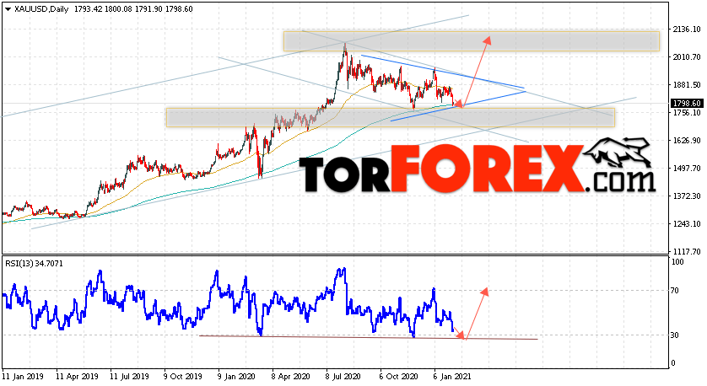
Task: Click the TORFOREX.com watermark logo
Action: tap(477, 168)
